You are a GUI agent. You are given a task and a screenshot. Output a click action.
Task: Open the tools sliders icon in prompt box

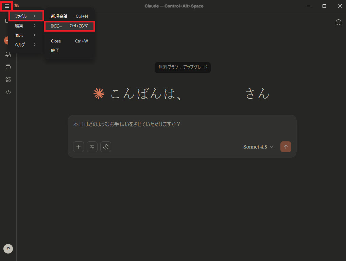pos(92,147)
